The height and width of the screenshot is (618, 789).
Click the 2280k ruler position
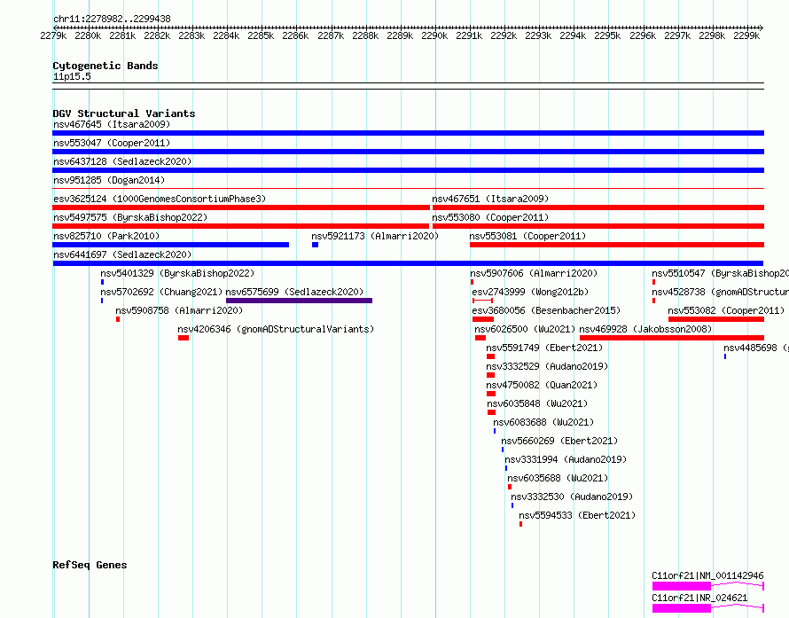click(x=88, y=35)
